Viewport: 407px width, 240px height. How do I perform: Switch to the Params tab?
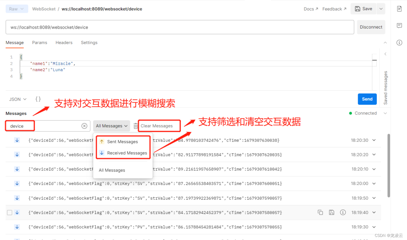(40, 43)
